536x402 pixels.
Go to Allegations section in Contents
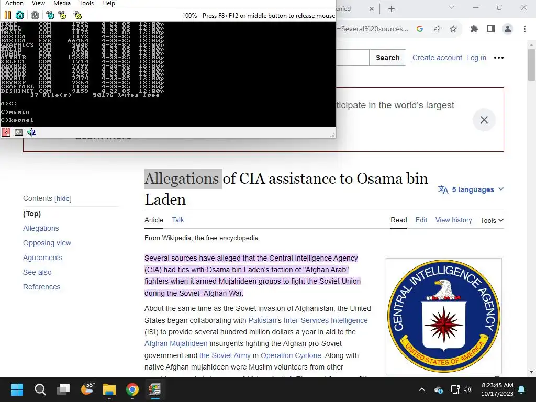41,228
